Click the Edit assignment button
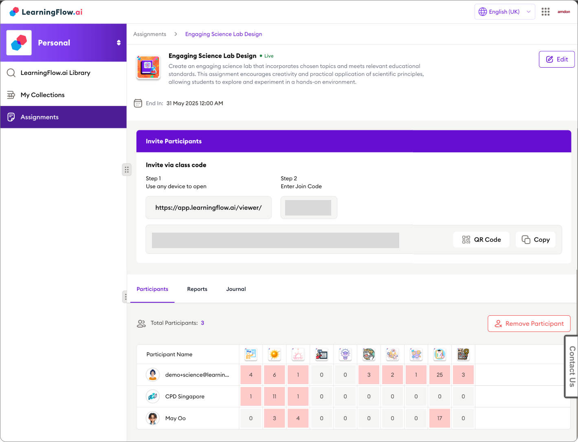 (x=556, y=59)
